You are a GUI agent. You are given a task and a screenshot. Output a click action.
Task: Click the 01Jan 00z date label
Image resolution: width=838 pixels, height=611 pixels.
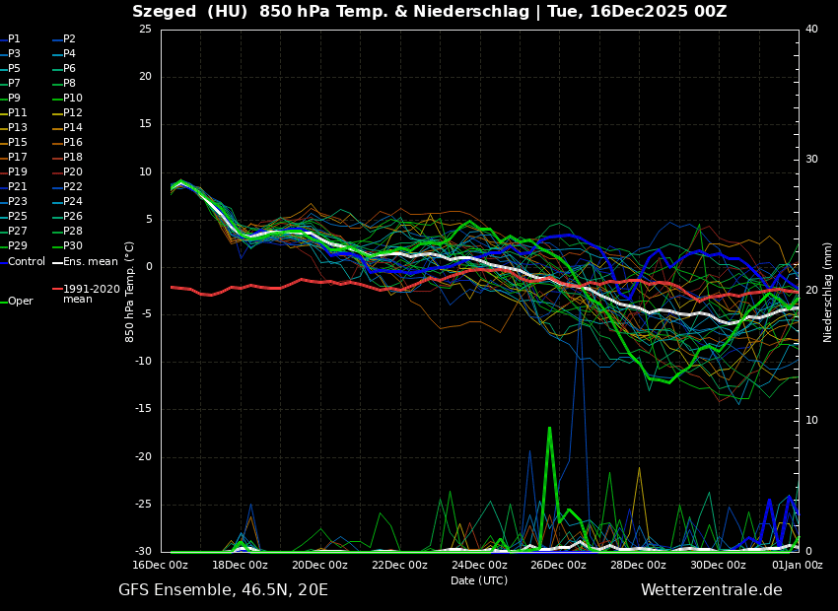(x=797, y=566)
